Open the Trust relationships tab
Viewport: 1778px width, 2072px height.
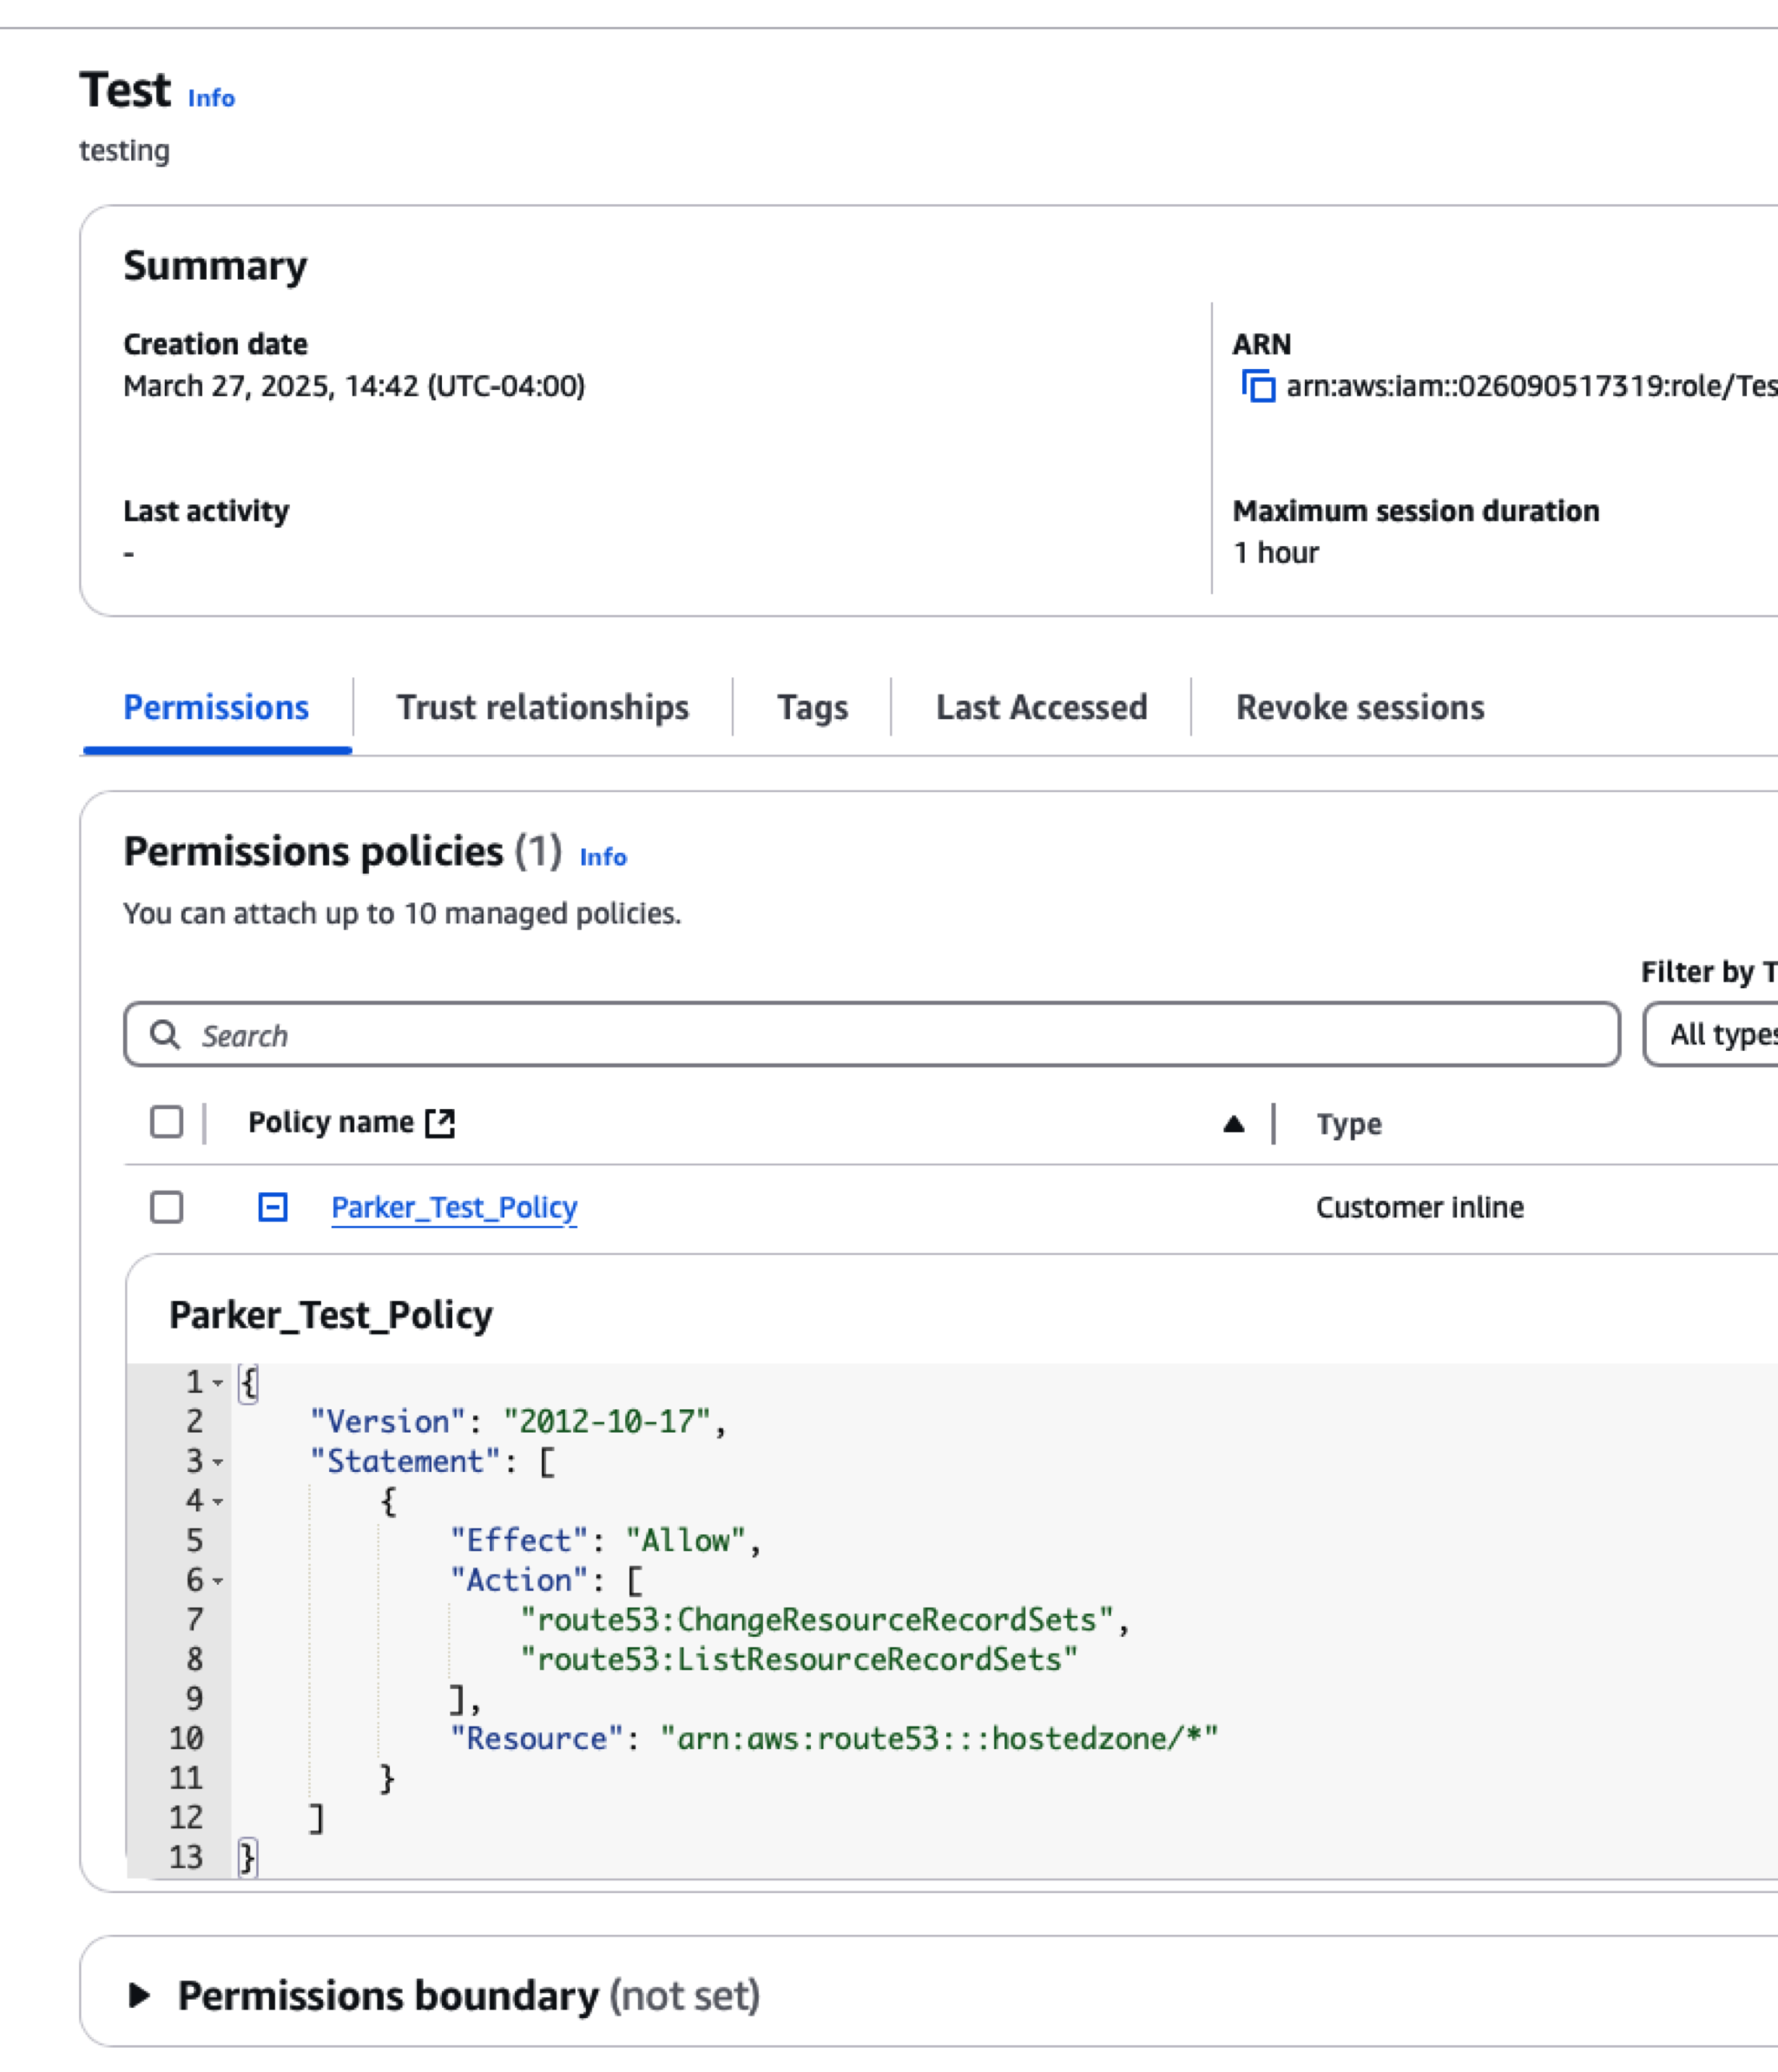click(542, 707)
